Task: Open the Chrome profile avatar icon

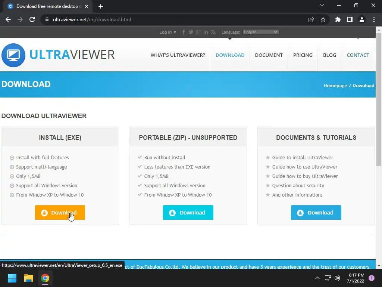Action: (x=362, y=19)
